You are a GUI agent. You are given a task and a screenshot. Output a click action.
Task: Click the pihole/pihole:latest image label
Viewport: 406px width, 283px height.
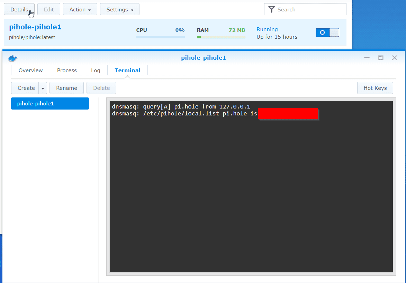tap(32, 37)
